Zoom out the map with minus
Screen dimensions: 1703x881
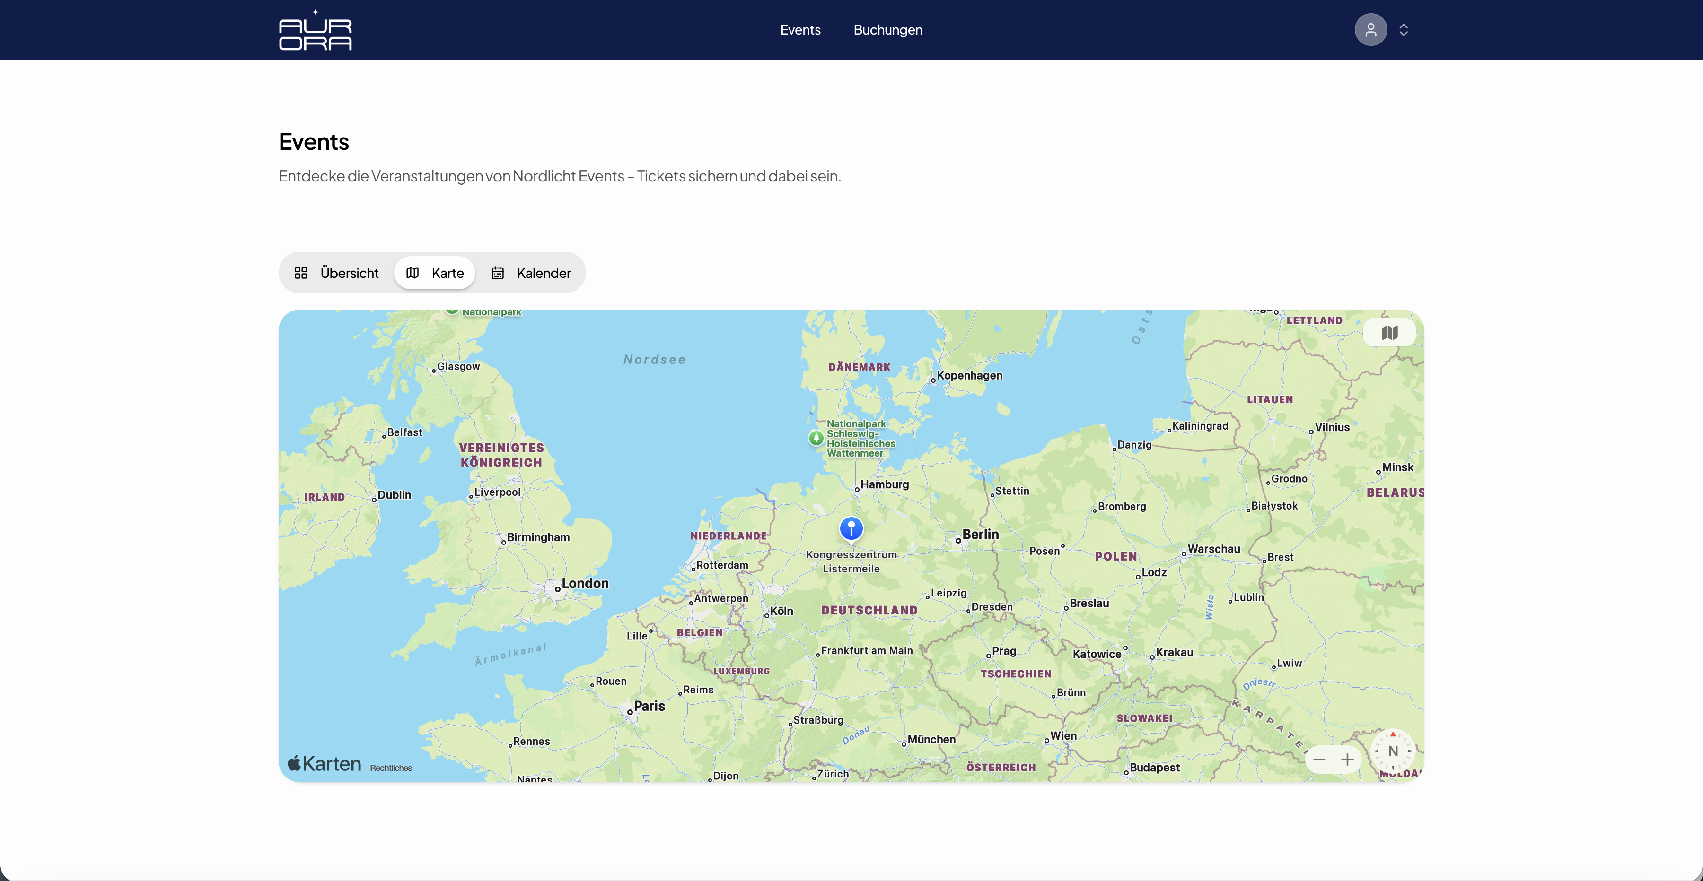point(1319,760)
